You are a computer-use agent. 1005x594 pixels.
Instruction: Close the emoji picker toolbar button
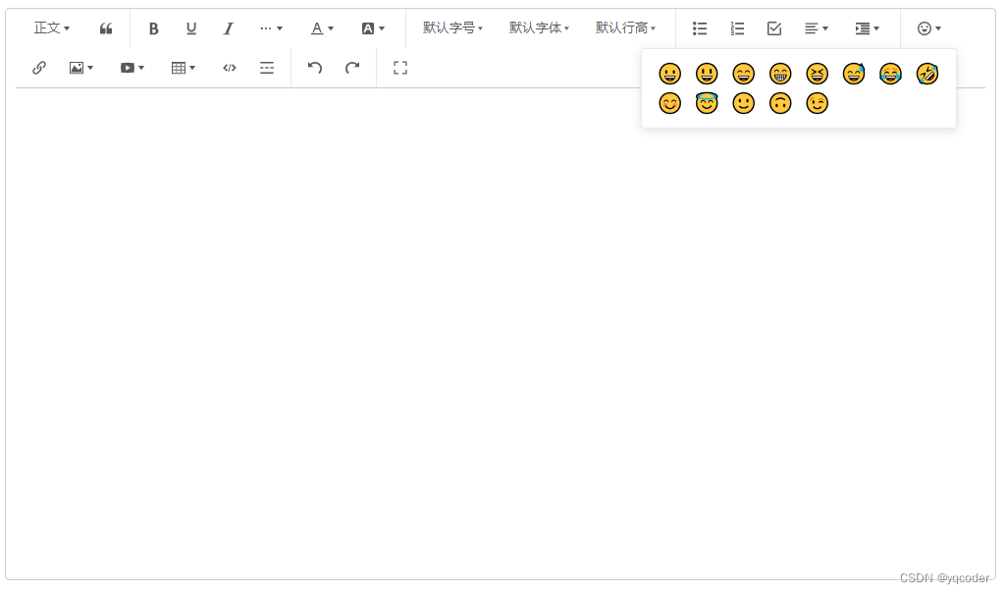[928, 28]
